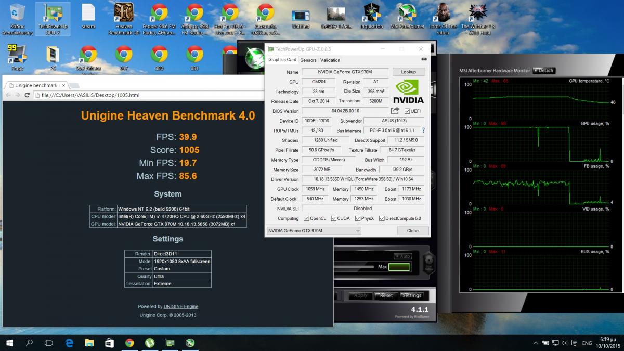Open Task View from the taskbar
The height and width of the screenshot is (351, 624).
(x=48, y=343)
